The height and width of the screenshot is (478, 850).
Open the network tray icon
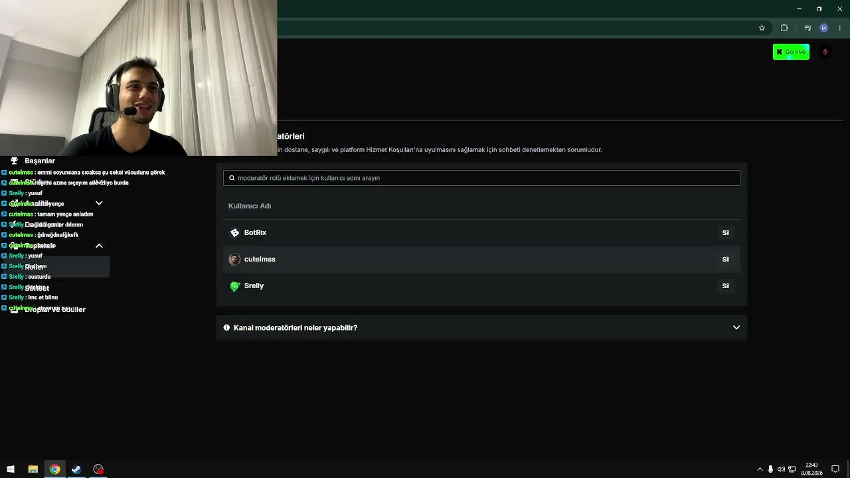[792, 469]
